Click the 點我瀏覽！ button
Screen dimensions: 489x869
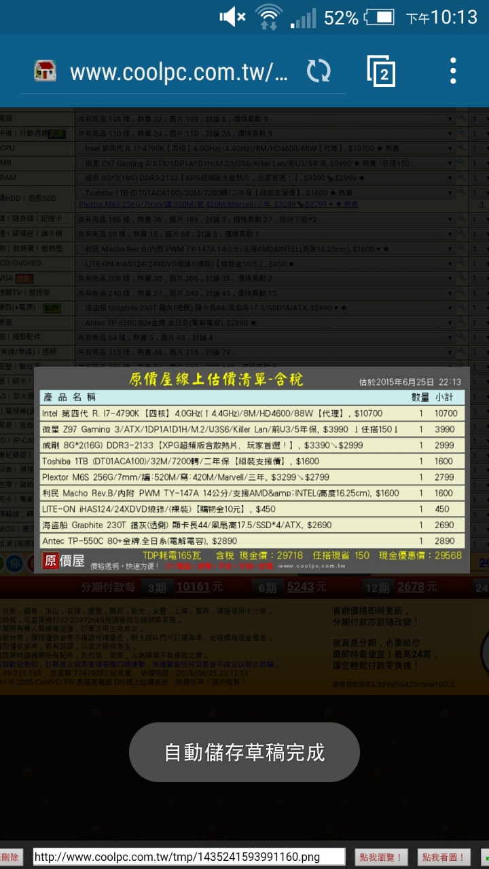[x=382, y=857]
